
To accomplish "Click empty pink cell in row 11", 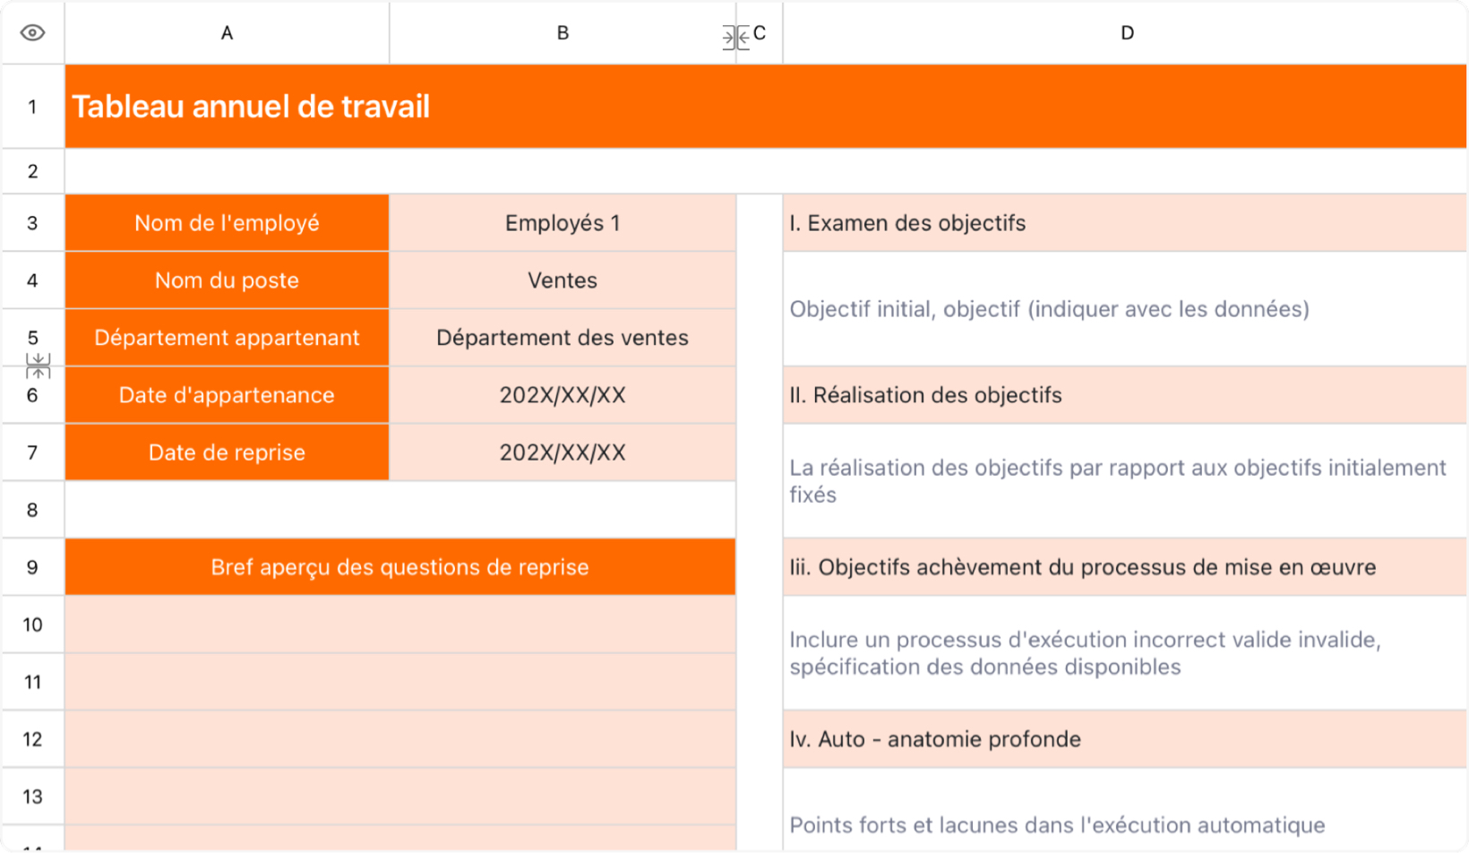I will [400, 682].
